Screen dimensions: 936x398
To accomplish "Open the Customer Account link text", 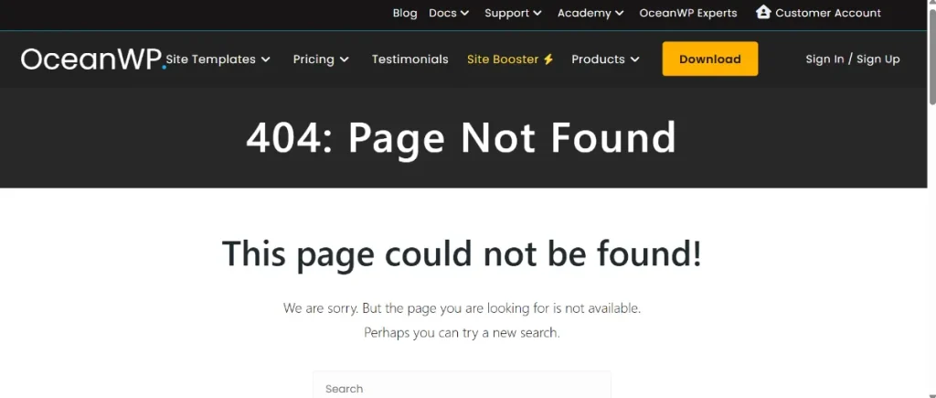I will 828,13.
